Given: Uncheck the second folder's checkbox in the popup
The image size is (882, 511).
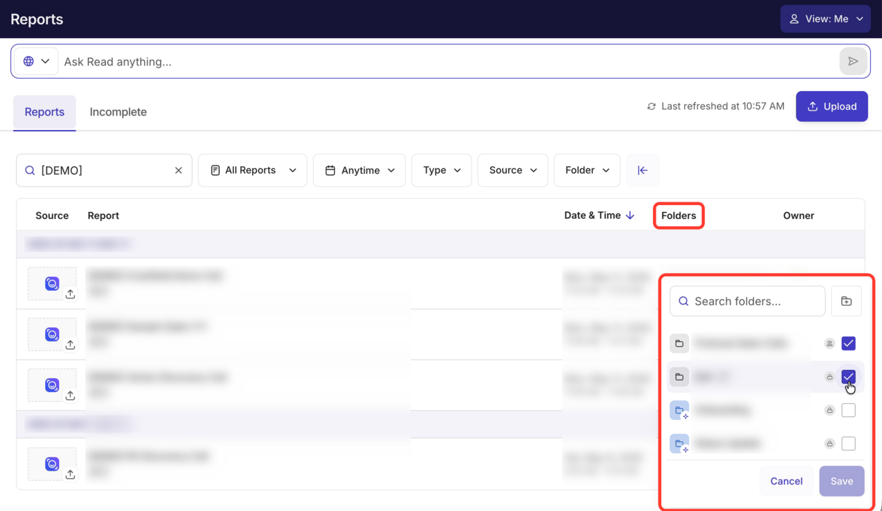Looking at the screenshot, I should click(x=849, y=377).
